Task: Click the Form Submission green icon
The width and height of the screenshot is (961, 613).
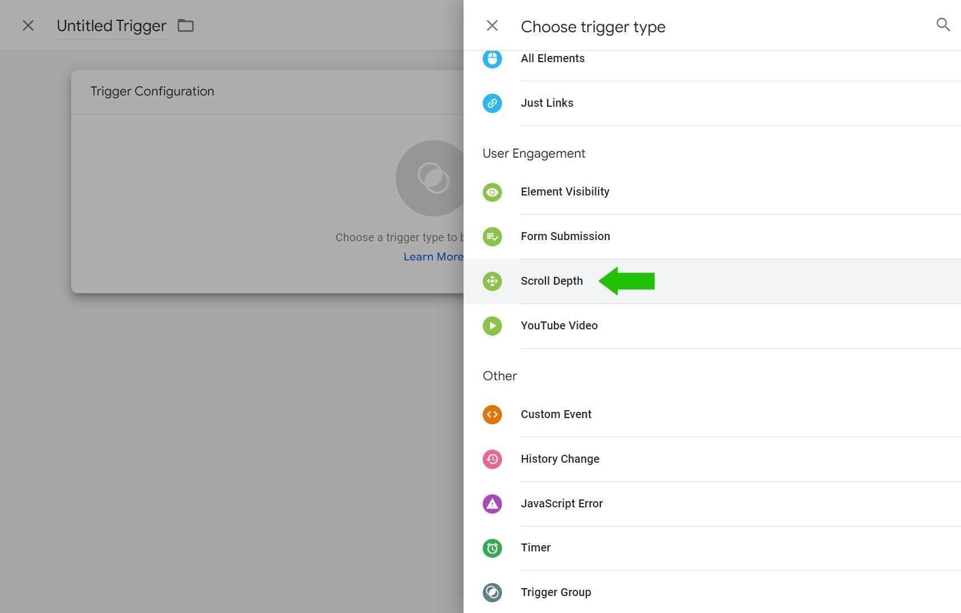Action: coord(492,236)
